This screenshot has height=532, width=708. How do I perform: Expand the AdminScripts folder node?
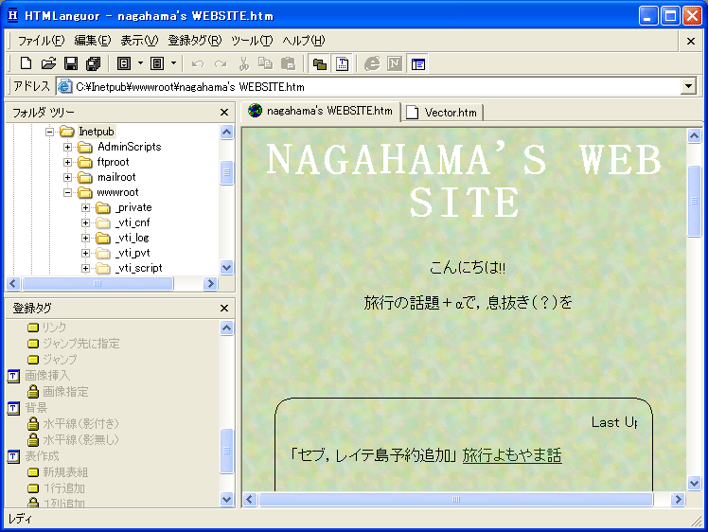68,147
